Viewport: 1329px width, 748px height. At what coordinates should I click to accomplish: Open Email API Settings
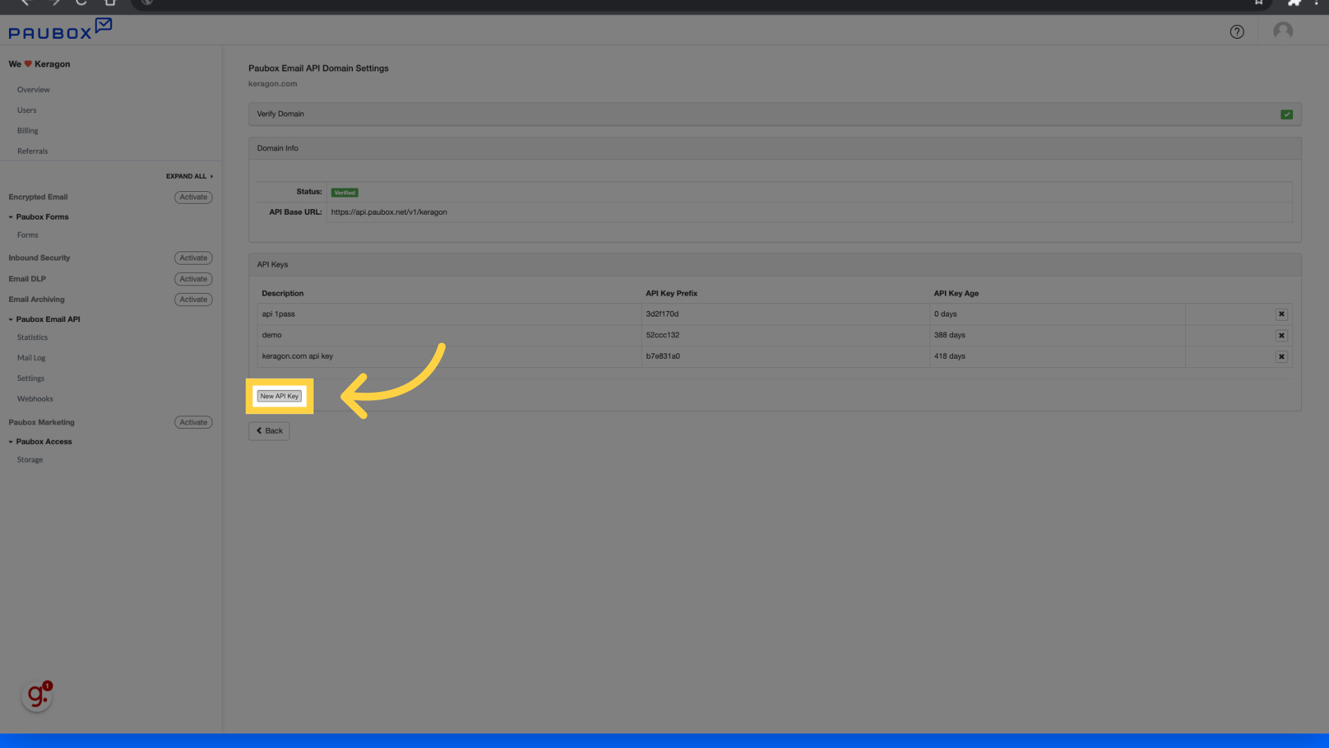point(30,379)
